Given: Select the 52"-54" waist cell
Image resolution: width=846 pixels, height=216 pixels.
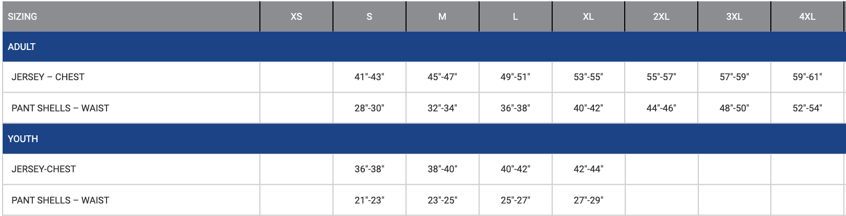Looking at the screenshot, I should (807, 108).
